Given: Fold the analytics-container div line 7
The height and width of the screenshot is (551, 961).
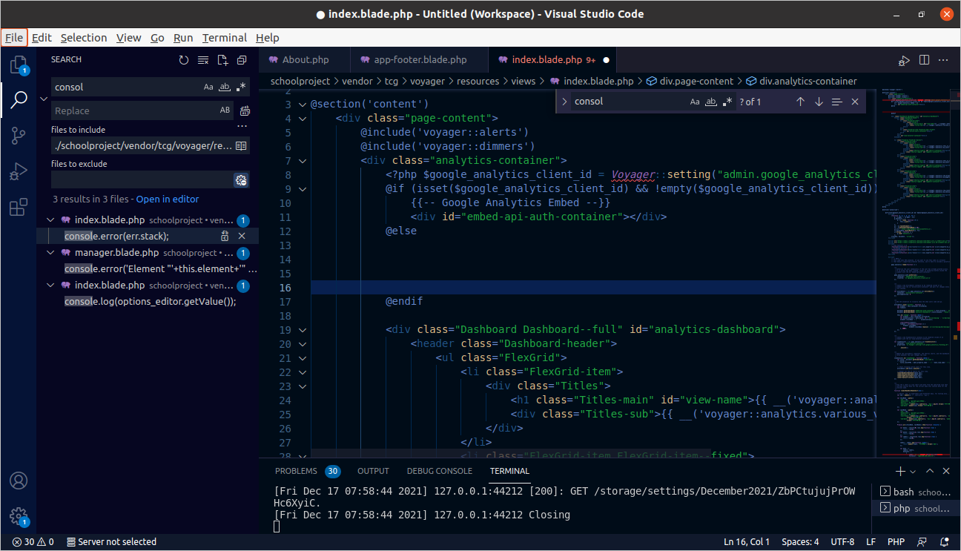Looking at the screenshot, I should pos(302,160).
